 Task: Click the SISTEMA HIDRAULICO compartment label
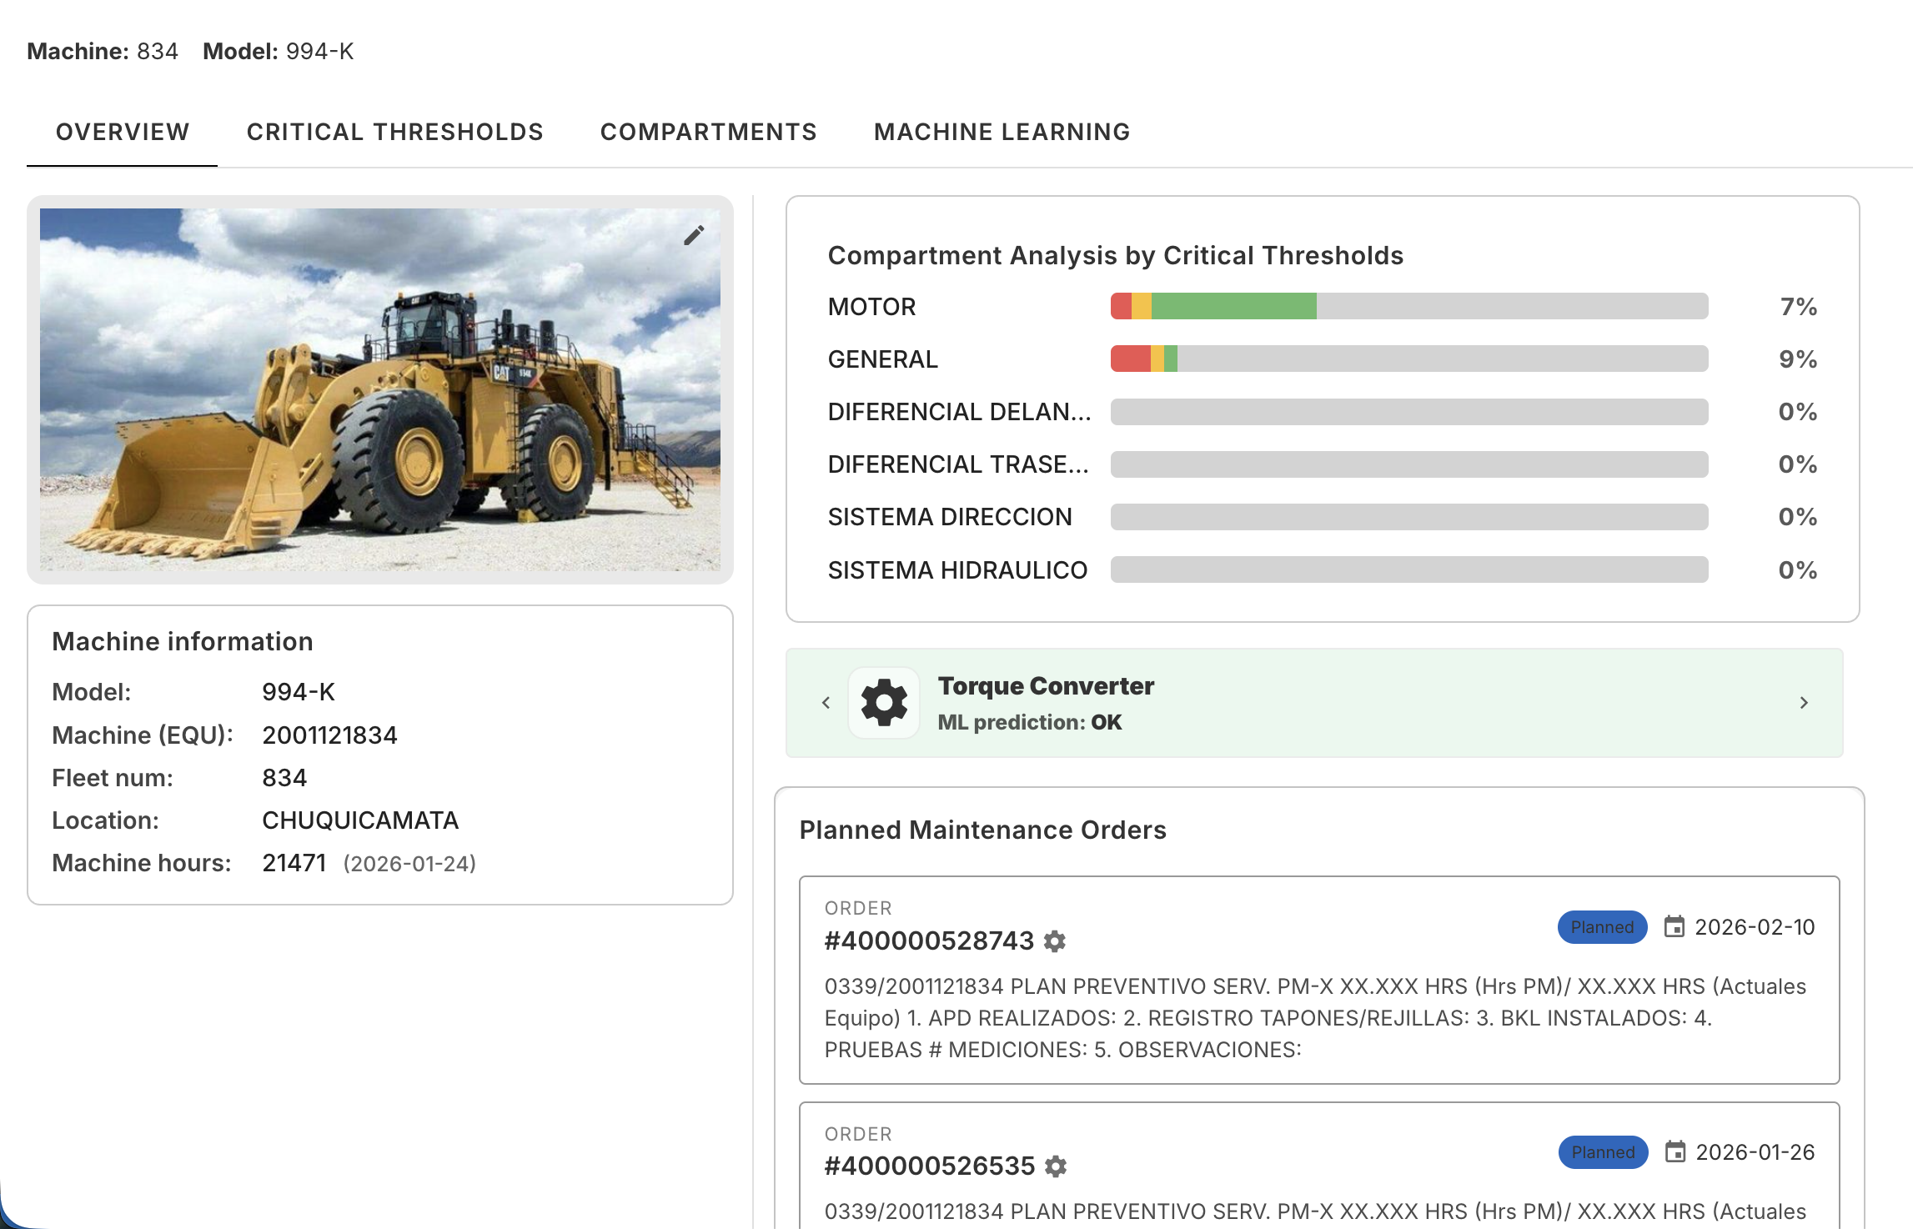956,569
